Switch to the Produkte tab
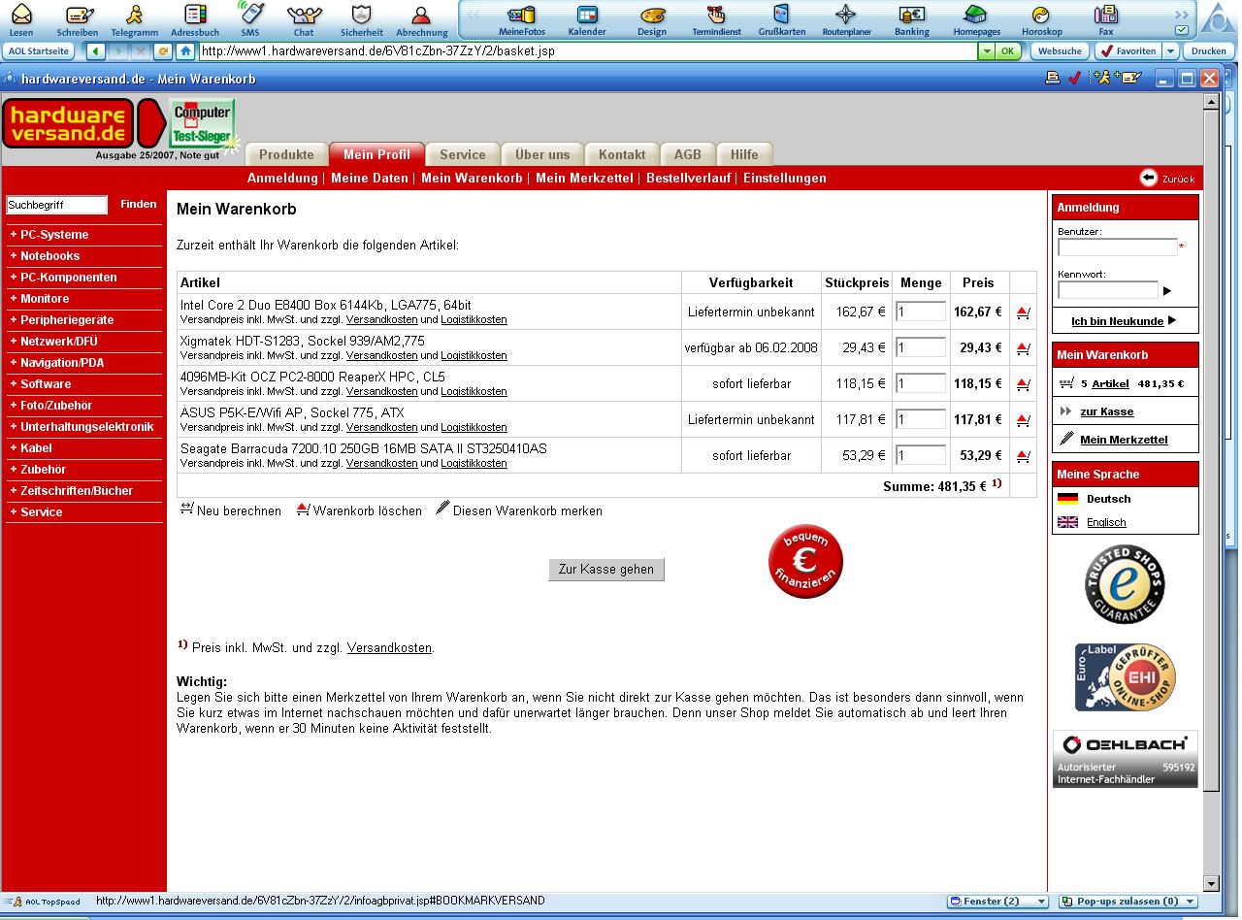1242x920 pixels. (286, 154)
